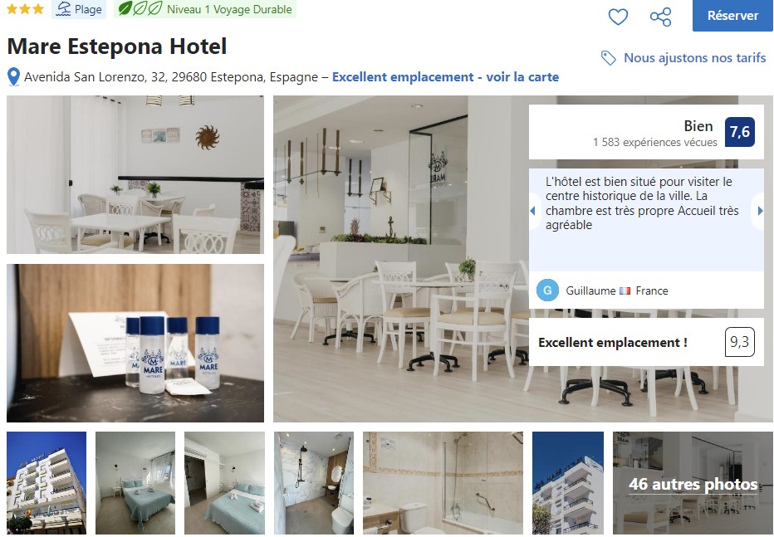Click the blue map pin icon

(x=14, y=77)
